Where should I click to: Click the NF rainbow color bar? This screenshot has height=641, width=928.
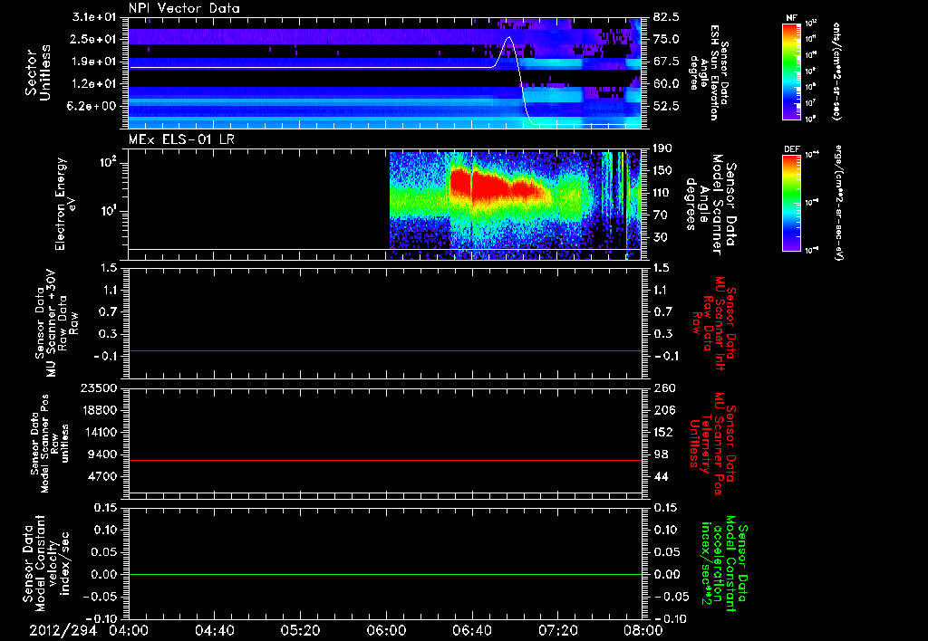[791, 72]
